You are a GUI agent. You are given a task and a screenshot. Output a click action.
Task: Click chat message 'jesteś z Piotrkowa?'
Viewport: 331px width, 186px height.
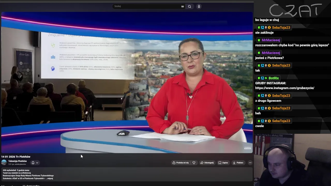269,58
